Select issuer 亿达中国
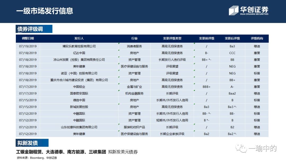This screenshot has width=286, height=161. click(79, 53)
